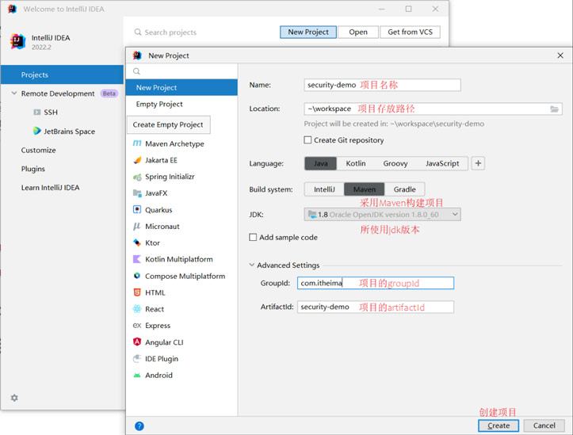Select Android generator text
573x435 pixels.
(159, 375)
